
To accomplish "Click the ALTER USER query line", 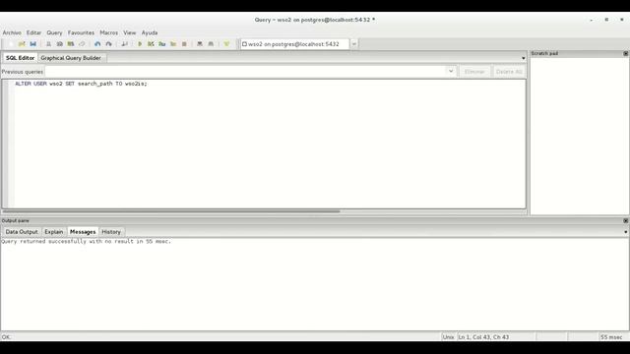I will click(x=81, y=84).
